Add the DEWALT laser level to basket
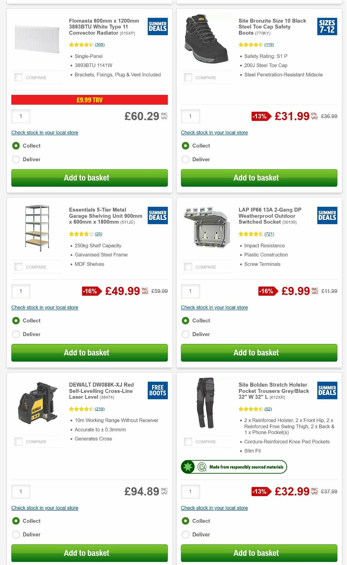 tap(89, 553)
